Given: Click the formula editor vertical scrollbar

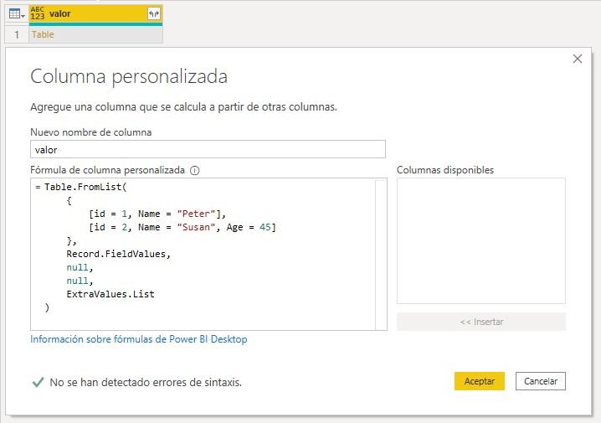Looking at the screenshot, I should (x=381, y=255).
